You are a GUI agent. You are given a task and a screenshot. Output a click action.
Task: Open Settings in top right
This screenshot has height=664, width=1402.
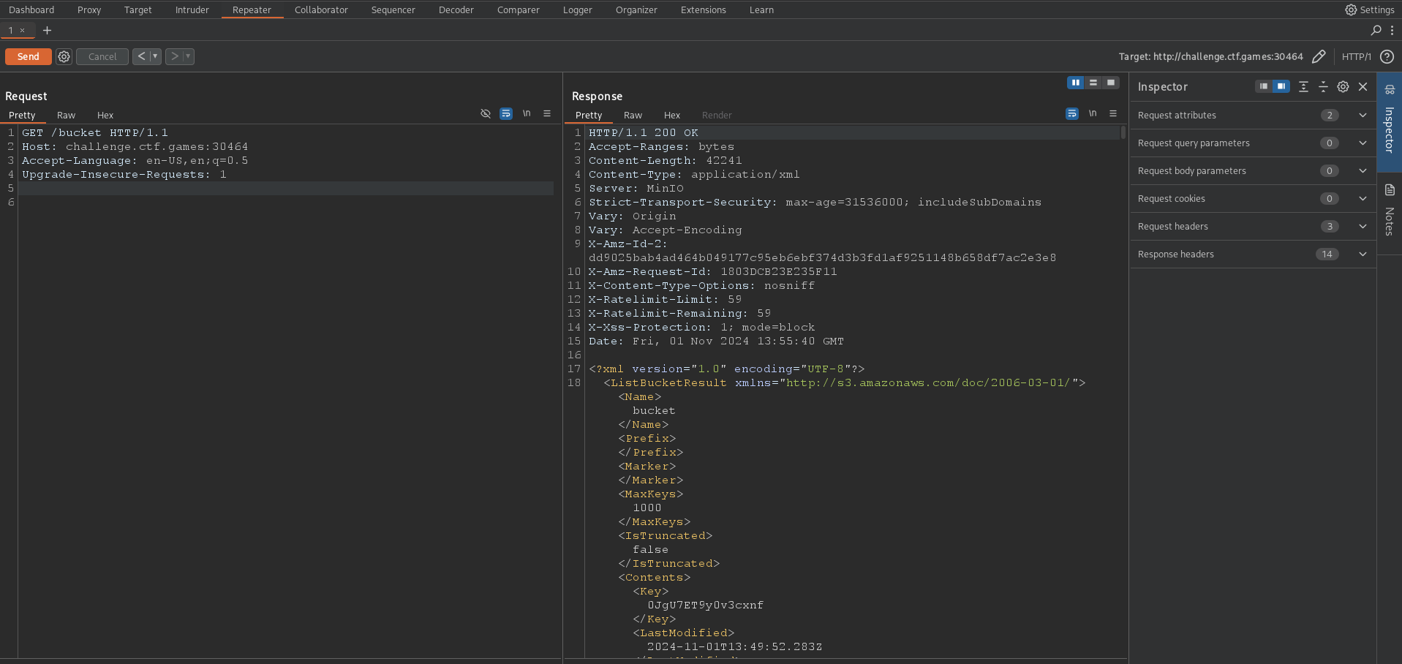[x=1370, y=10]
